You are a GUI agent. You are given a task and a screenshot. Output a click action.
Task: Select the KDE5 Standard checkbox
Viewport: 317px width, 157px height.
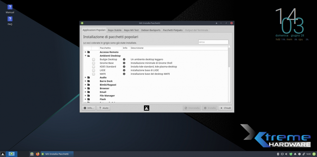(94, 67)
